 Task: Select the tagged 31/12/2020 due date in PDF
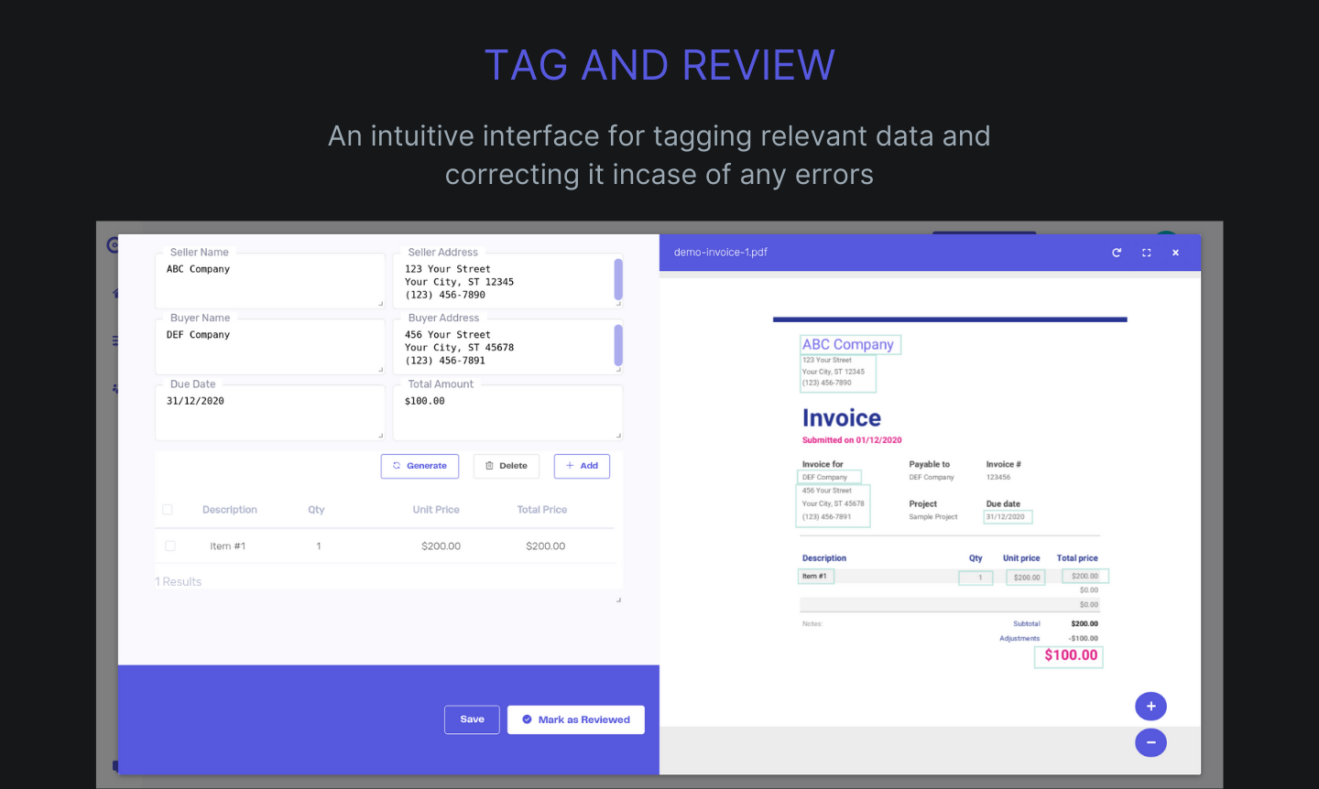(x=1008, y=517)
